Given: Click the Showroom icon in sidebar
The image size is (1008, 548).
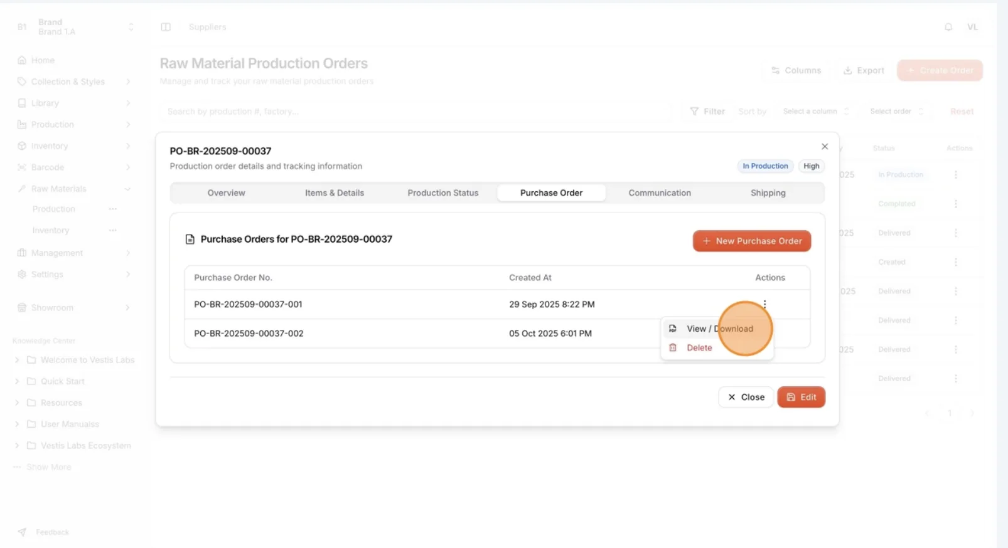Looking at the screenshot, I should tap(22, 308).
